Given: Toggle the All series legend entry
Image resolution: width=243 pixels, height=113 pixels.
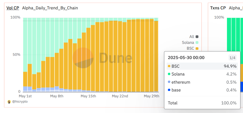Looking at the screenshot, I should click(192, 37).
